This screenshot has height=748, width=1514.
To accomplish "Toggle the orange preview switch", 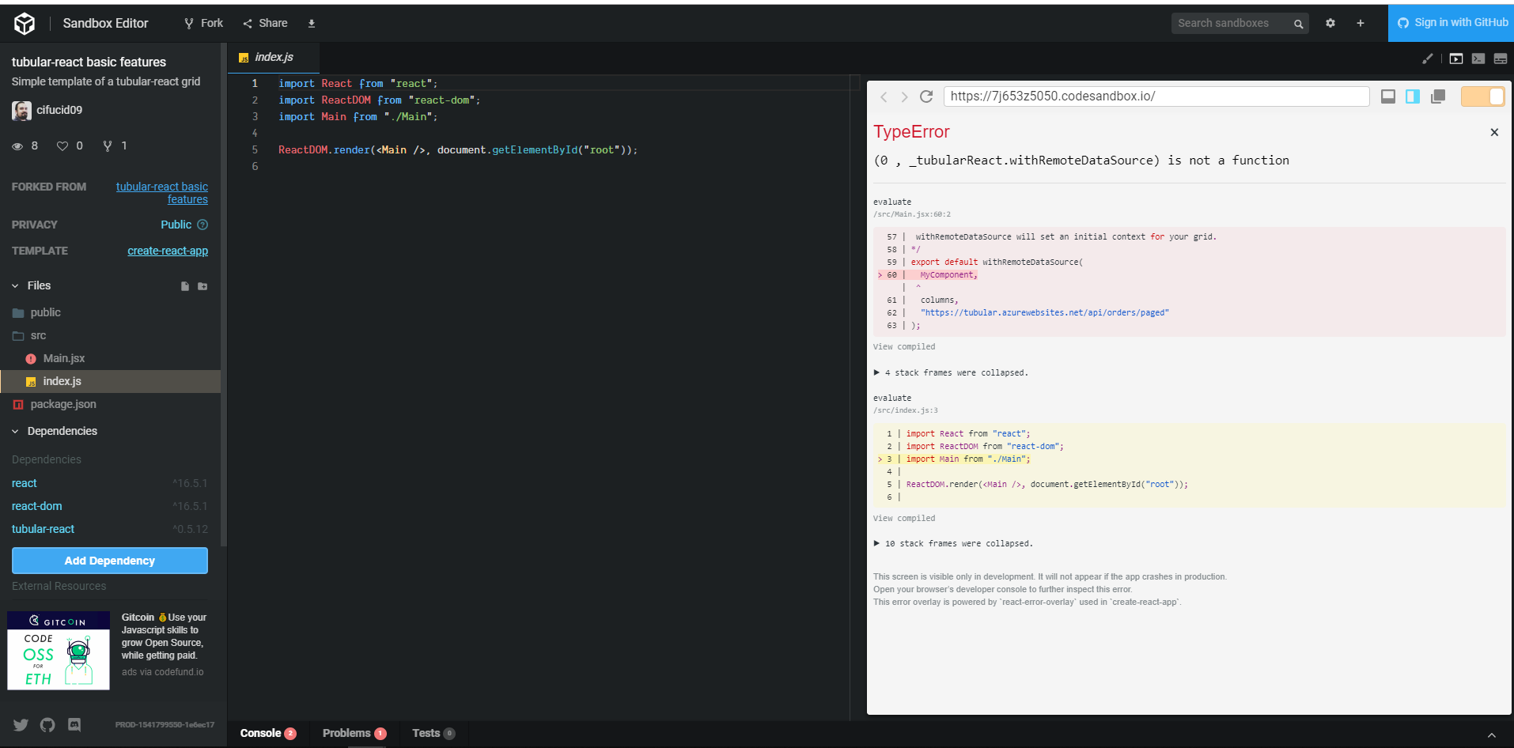I will pyautogui.click(x=1482, y=96).
